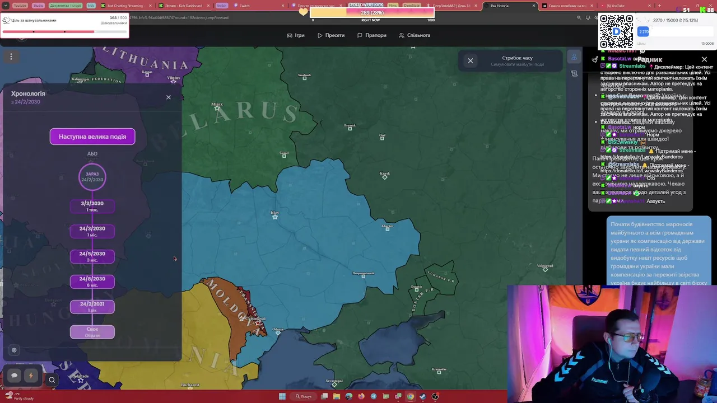Select the Smolensk city marker
This screenshot has height=403, width=717.
pyautogui.click(x=305, y=78)
